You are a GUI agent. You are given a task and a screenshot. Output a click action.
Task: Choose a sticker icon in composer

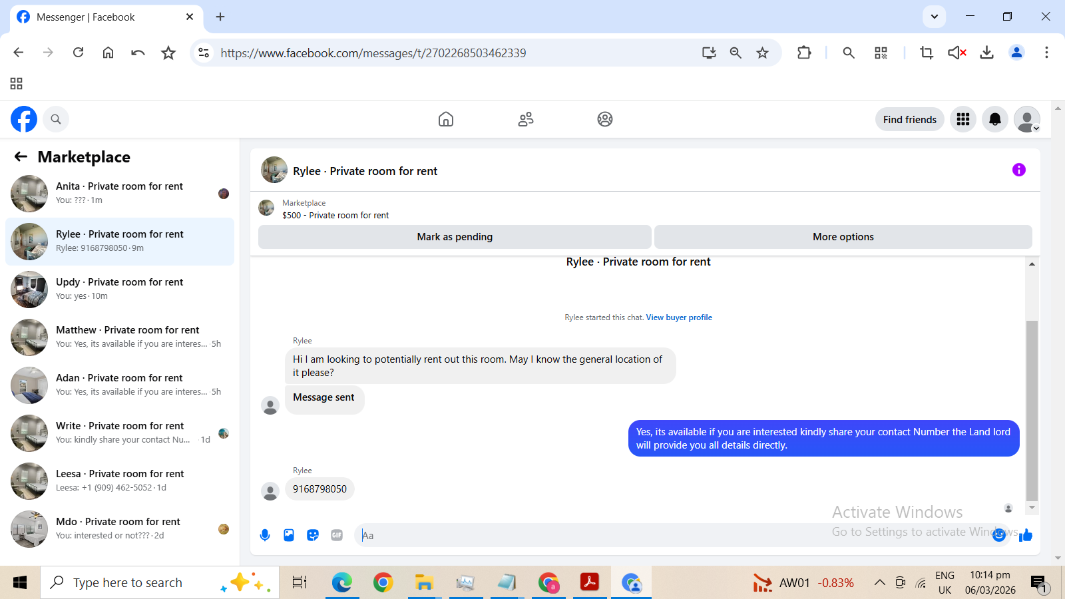click(313, 535)
